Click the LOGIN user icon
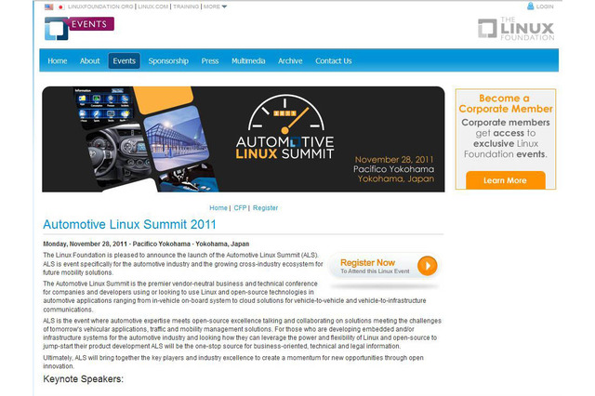 [531, 7]
